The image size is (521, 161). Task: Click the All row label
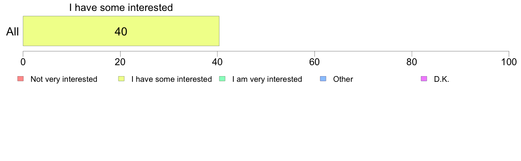click(x=13, y=32)
